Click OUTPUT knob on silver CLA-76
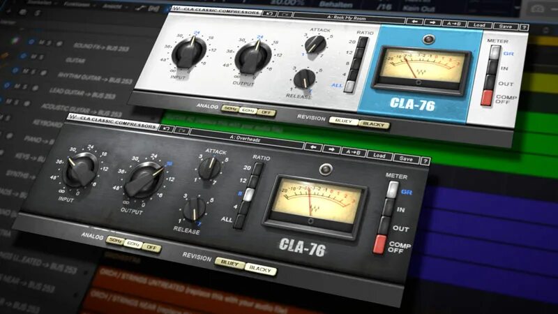Image resolution: width=558 pixels, height=314 pixels. (253, 58)
